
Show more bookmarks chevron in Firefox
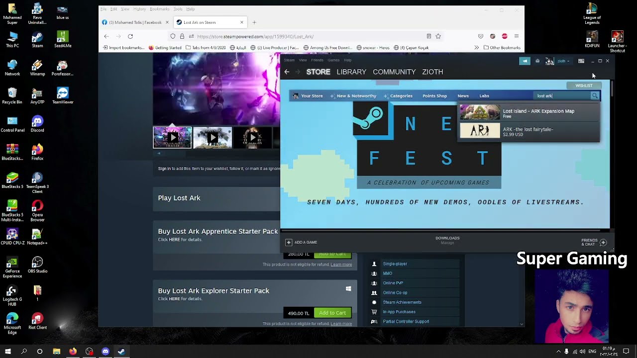(476, 48)
